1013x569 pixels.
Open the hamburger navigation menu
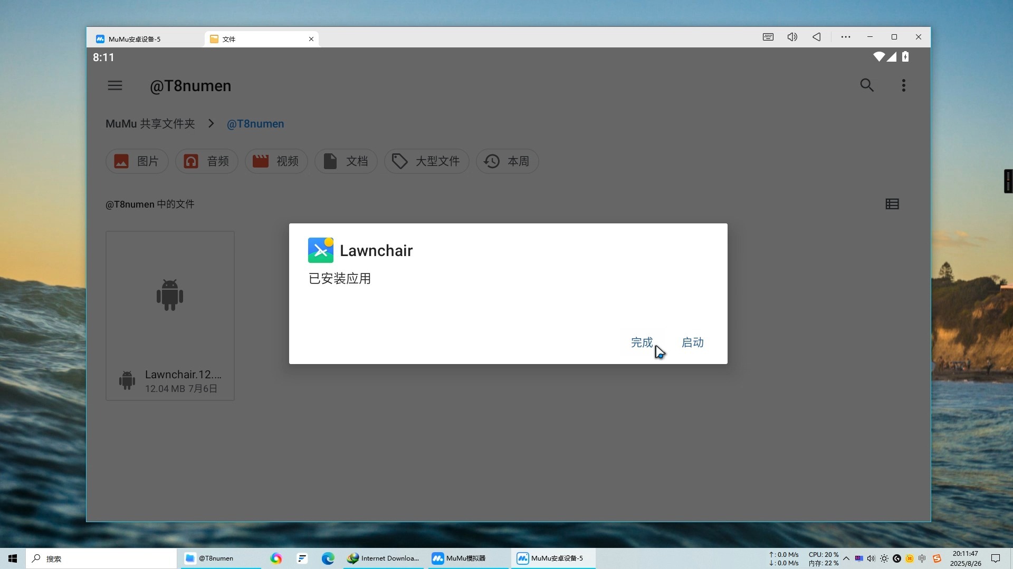[x=115, y=85]
